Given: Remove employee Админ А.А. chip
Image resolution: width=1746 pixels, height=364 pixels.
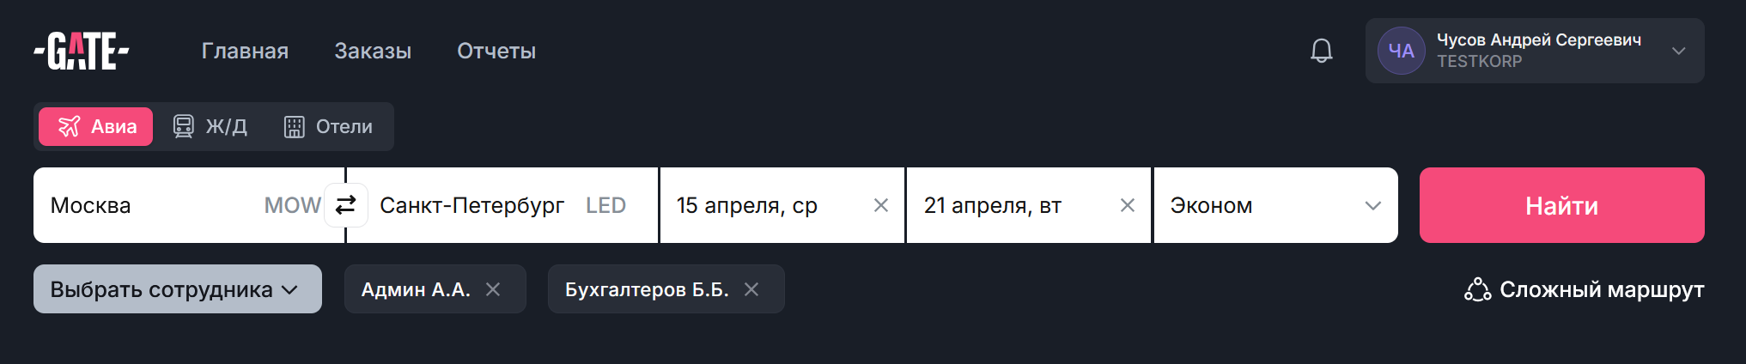Looking at the screenshot, I should click(x=493, y=289).
